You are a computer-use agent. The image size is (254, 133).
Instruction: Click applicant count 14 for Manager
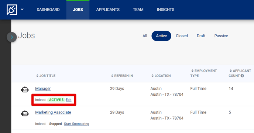point(231,89)
